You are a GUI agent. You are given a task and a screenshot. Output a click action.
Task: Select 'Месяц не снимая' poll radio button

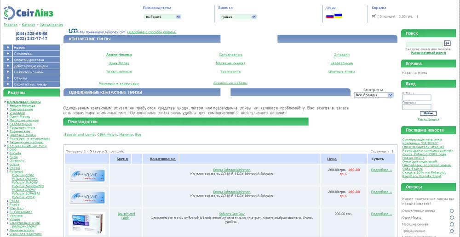(x=452, y=225)
